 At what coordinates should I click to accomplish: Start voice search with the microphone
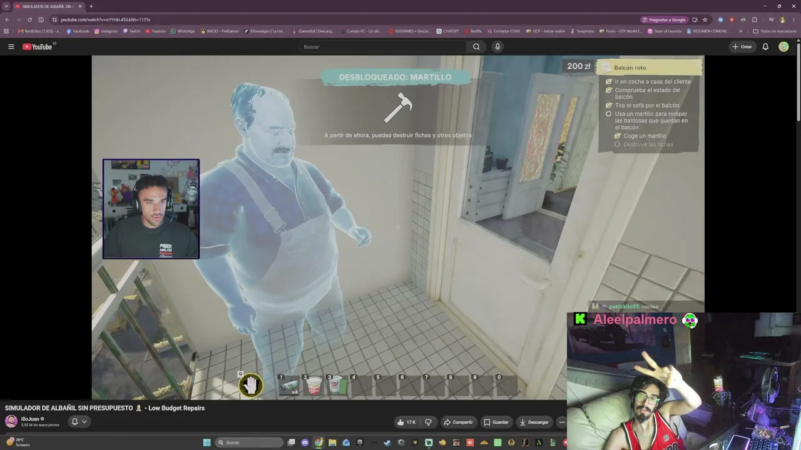pos(497,47)
